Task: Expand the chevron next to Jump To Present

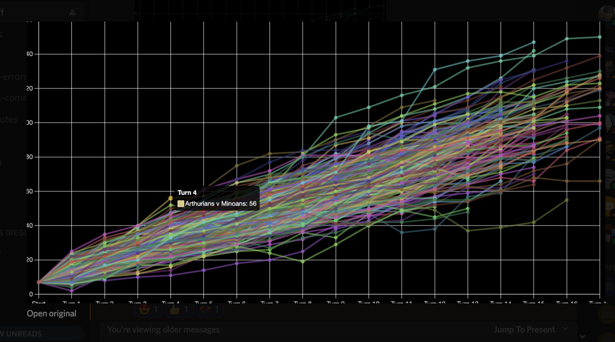Action: pyautogui.click(x=565, y=329)
